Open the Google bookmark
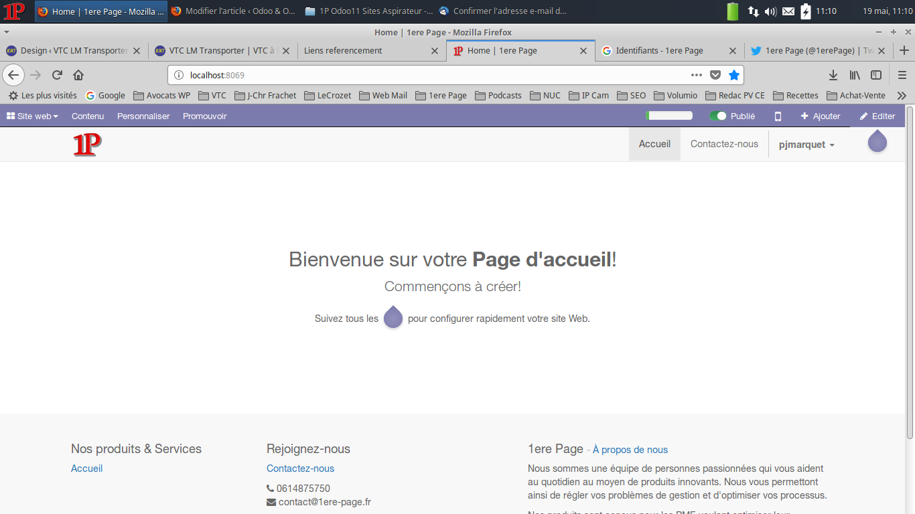 click(105, 95)
